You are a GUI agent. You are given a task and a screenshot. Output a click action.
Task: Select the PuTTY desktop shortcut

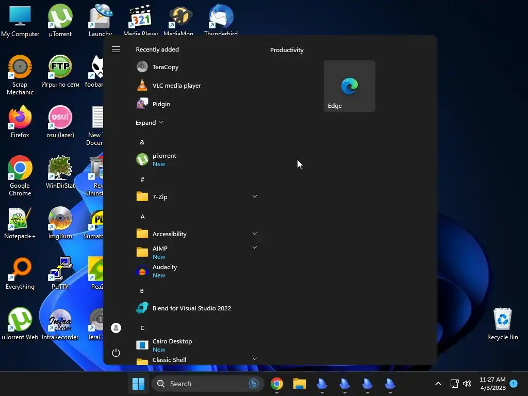pos(60,273)
